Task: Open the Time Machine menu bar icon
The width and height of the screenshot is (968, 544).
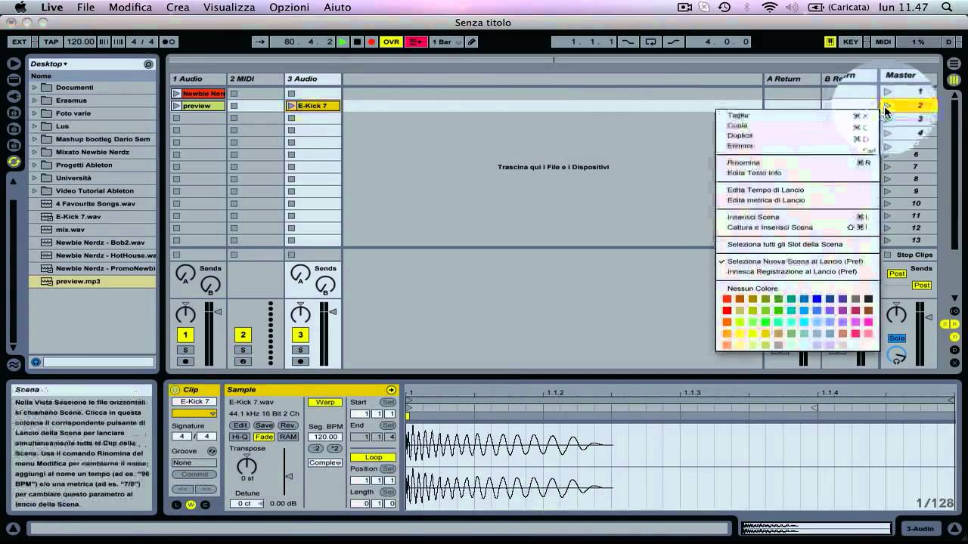Action: pyautogui.click(x=724, y=7)
